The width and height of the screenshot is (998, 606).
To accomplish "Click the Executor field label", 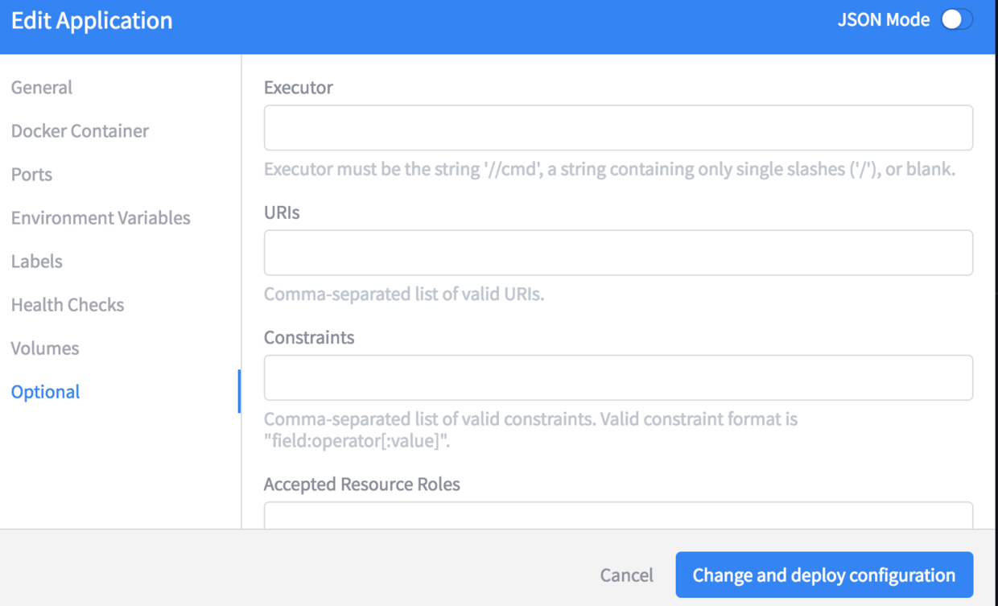I will (x=299, y=88).
